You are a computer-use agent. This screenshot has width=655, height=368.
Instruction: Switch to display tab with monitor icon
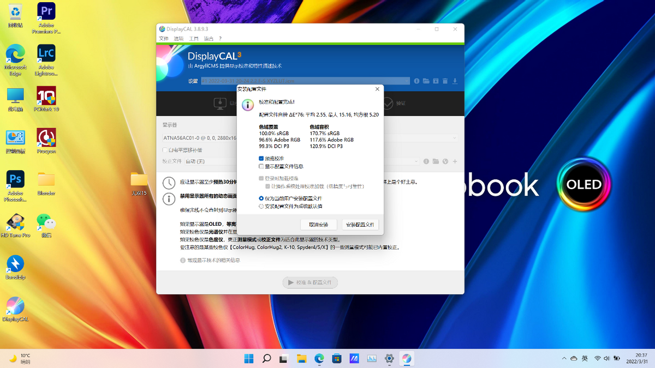click(224, 103)
